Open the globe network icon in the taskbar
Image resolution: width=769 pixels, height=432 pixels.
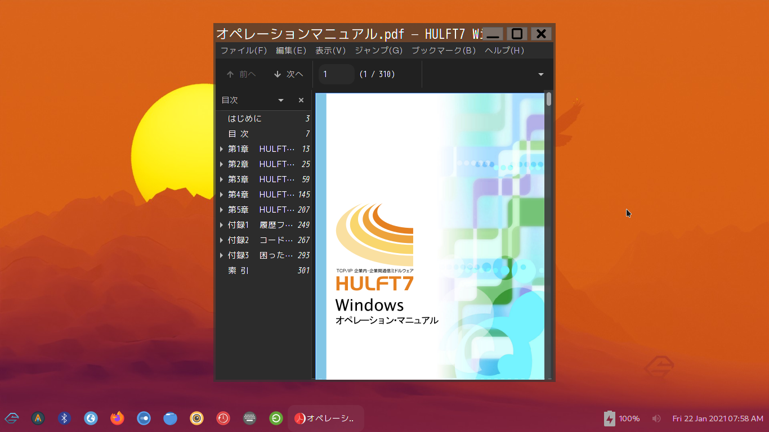tap(91, 418)
